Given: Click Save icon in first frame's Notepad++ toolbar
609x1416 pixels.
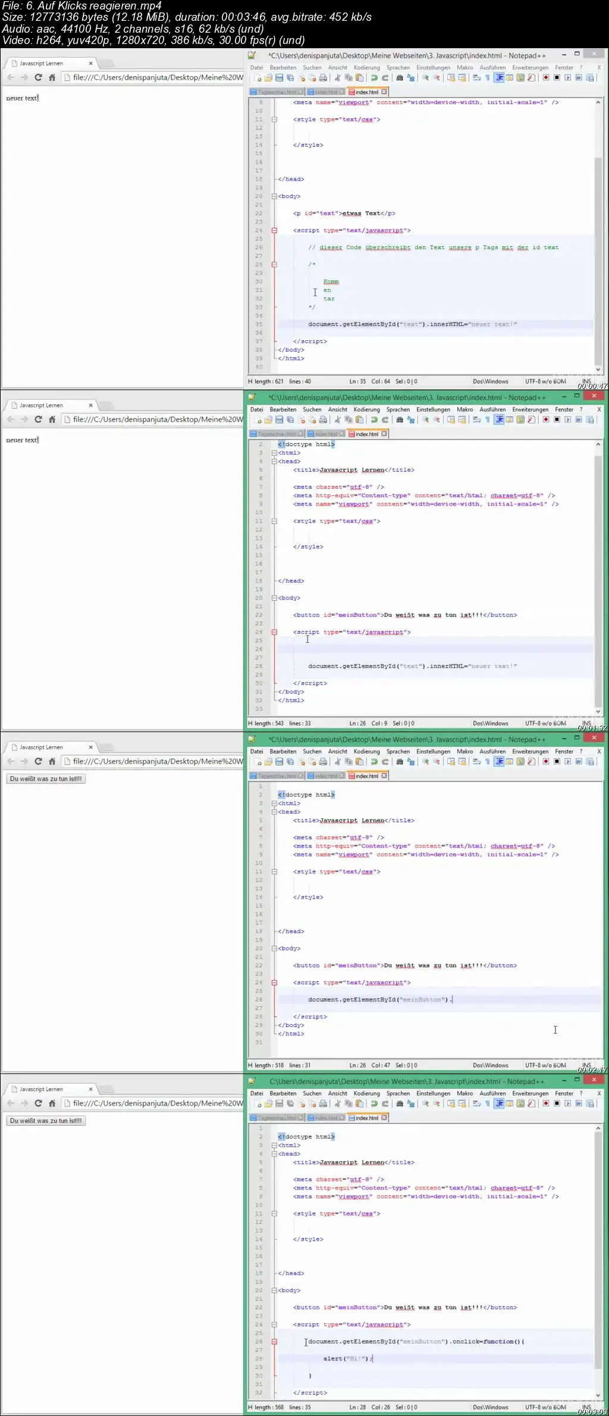Looking at the screenshot, I should [x=279, y=78].
